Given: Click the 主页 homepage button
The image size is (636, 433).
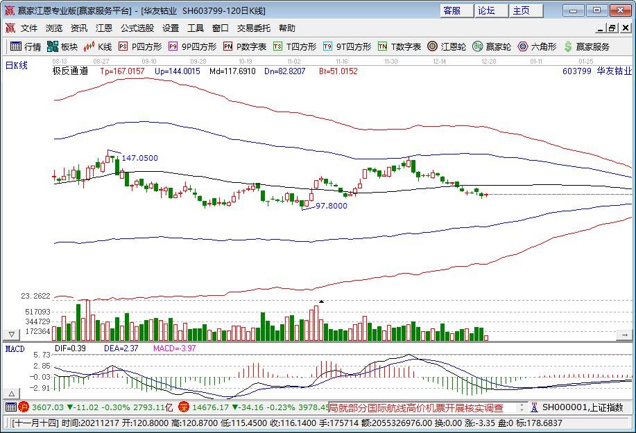Looking at the screenshot, I should 526,11.
